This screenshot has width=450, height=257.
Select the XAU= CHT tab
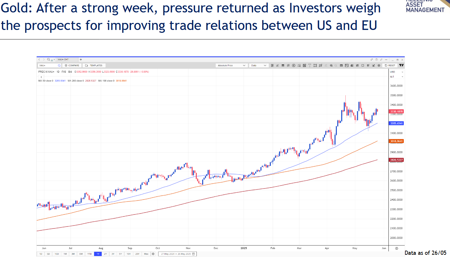coord(63,60)
